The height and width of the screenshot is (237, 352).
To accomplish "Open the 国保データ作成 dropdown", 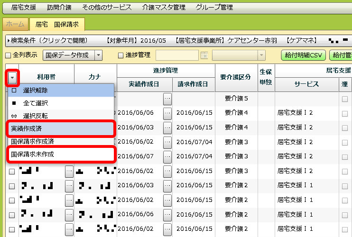I will pyautogui.click(x=98, y=55).
